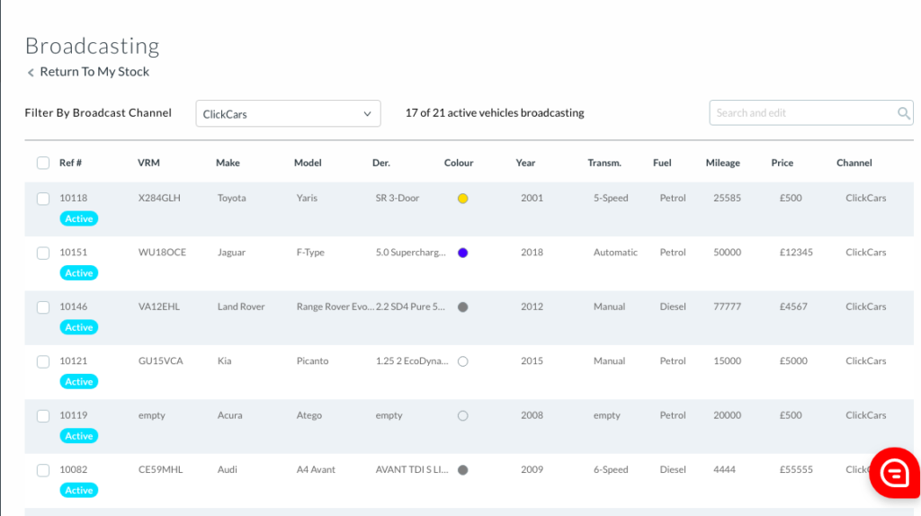Check the box for Acura Atego 10119

43,416
